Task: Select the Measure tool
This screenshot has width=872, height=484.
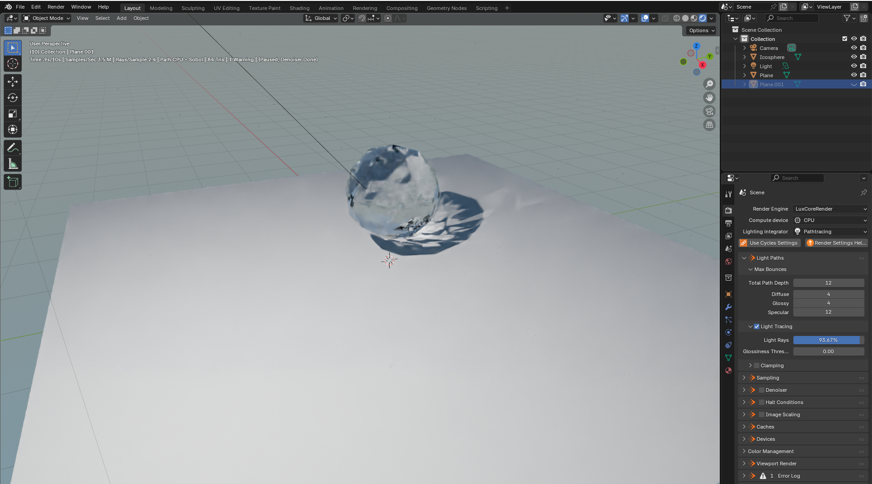Action: [13, 164]
